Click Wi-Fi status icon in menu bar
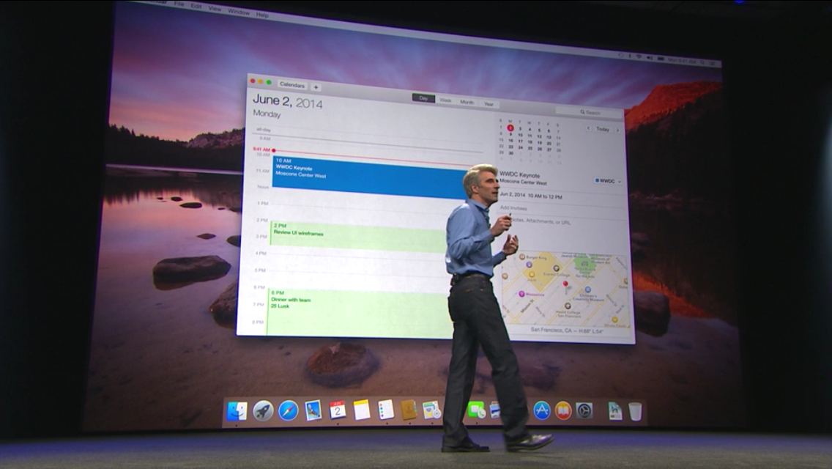Viewport: 832px width, 469px height. click(639, 56)
